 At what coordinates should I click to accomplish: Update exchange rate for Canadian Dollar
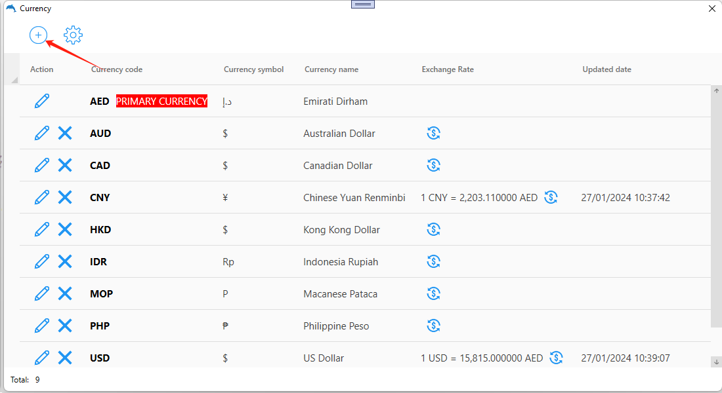pyautogui.click(x=433, y=165)
